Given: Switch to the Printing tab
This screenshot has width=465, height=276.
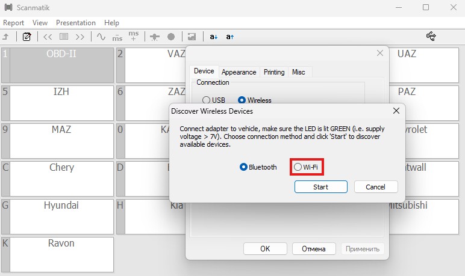Looking at the screenshot, I should click(x=274, y=72).
